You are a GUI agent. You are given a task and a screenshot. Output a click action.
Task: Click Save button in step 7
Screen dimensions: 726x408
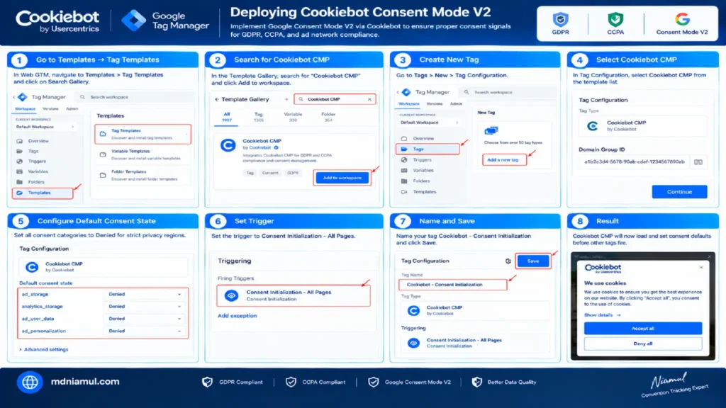click(x=533, y=261)
